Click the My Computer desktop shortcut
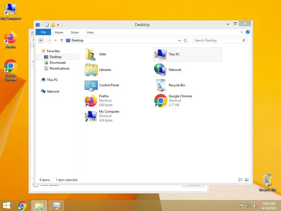Viewport: 281px width, 211px height. click(11, 12)
